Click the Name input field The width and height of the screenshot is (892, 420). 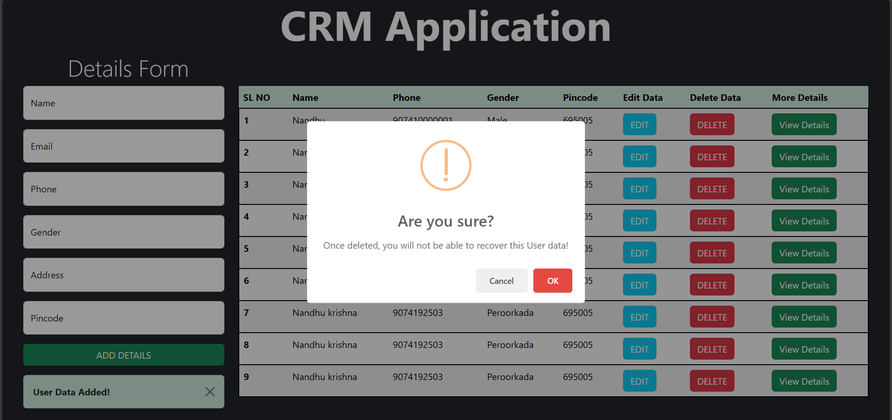[x=123, y=103]
